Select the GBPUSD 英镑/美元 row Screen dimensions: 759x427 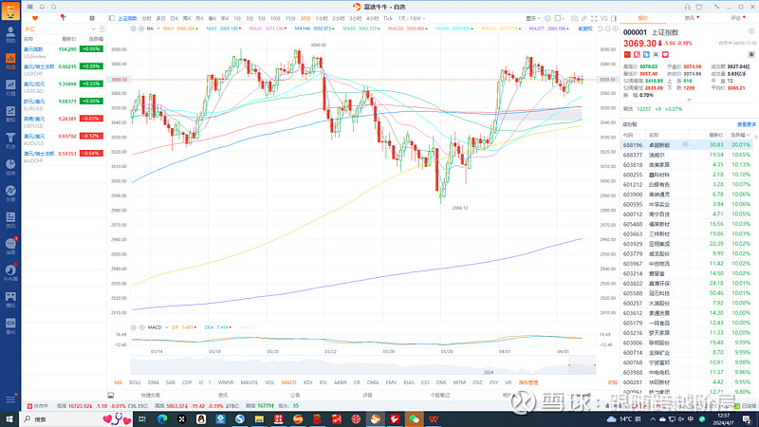point(64,122)
